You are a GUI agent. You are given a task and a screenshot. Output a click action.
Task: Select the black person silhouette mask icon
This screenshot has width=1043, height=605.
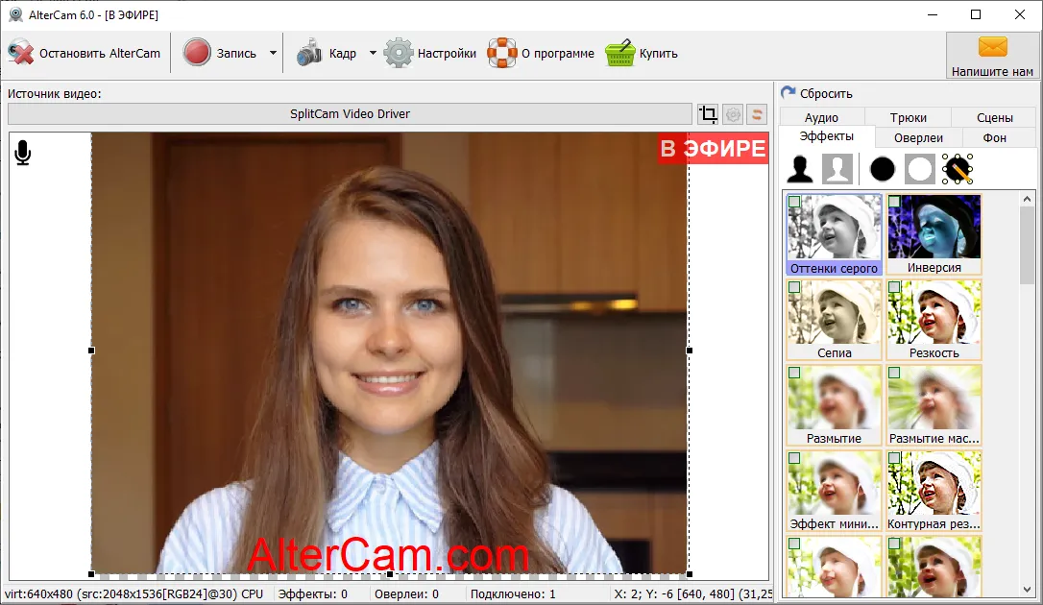[800, 169]
